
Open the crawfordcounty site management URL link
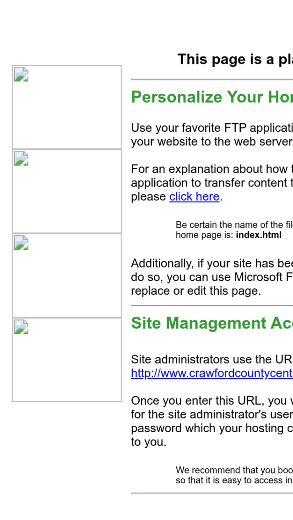[x=212, y=374]
